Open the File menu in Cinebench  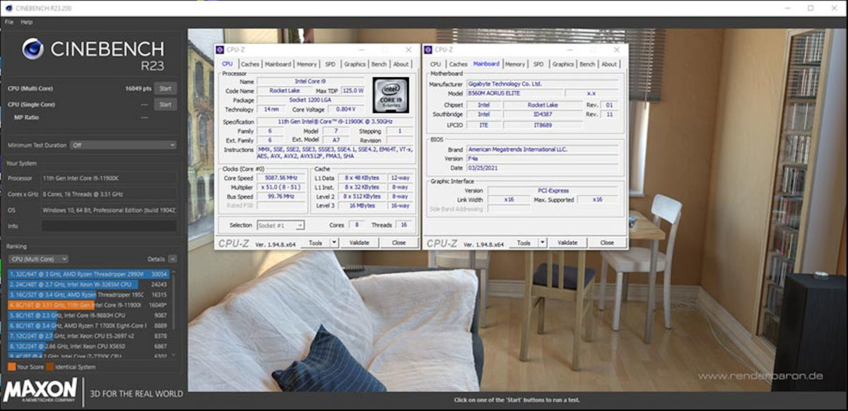pyautogui.click(x=8, y=21)
